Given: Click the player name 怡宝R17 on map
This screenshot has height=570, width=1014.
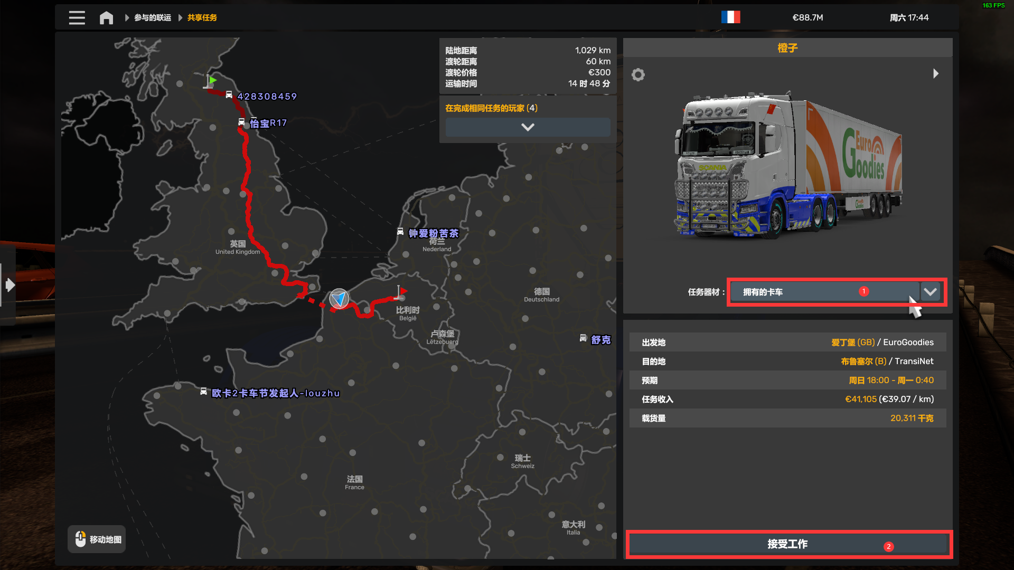Looking at the screenshot, I should tap(268, 123).
